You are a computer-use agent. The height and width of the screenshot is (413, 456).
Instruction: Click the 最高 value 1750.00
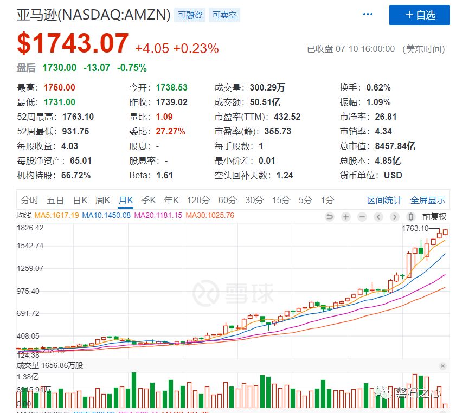59,87
